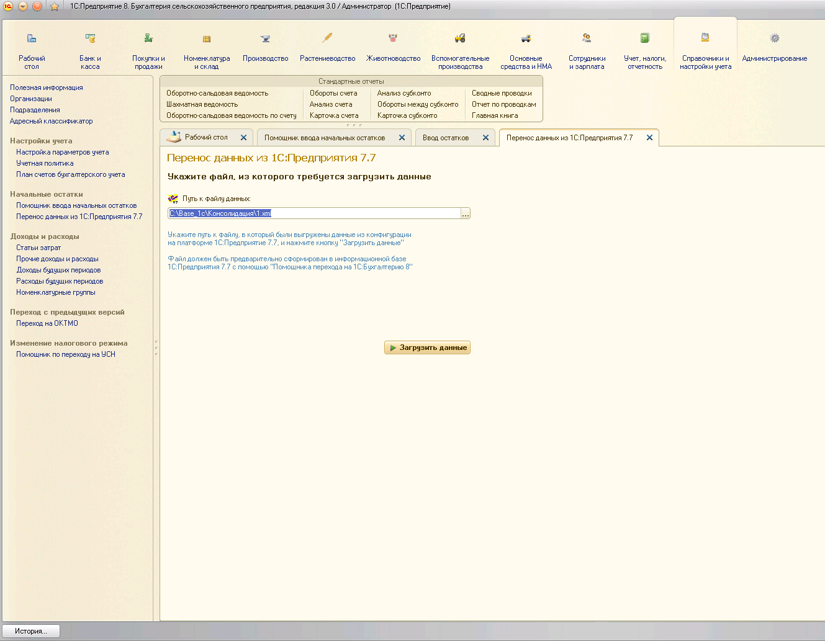
Task: Open Статьи затрат link
Action: [x=38, y=248]
